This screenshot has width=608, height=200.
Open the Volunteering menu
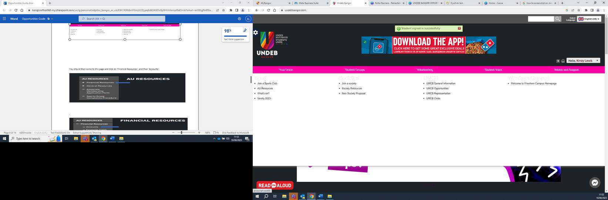424,70
